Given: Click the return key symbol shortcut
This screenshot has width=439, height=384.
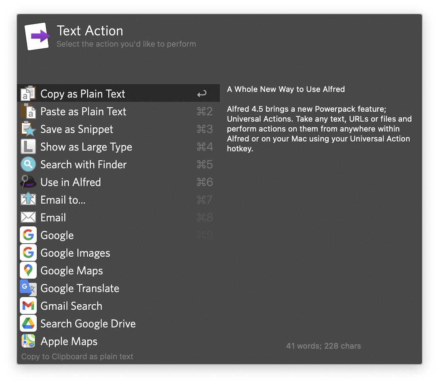Looking at the screenshot, I should (202, 94).
